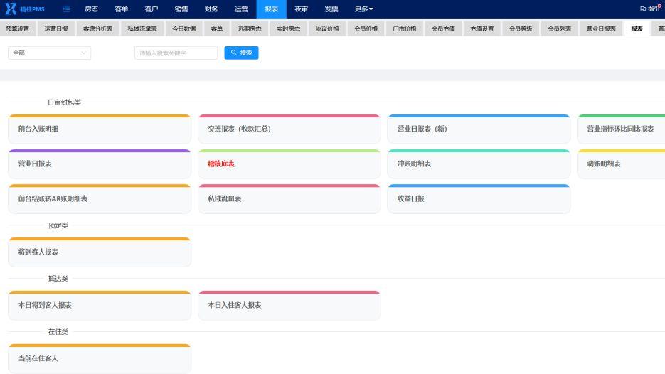Open 客单 in the dark top navigation
This screenshot has height=374, width=665.
pos(122,9)
